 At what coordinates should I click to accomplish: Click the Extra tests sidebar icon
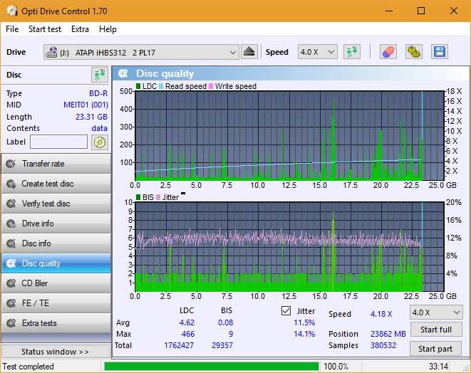pyautogui.click(x=11, y=323)
